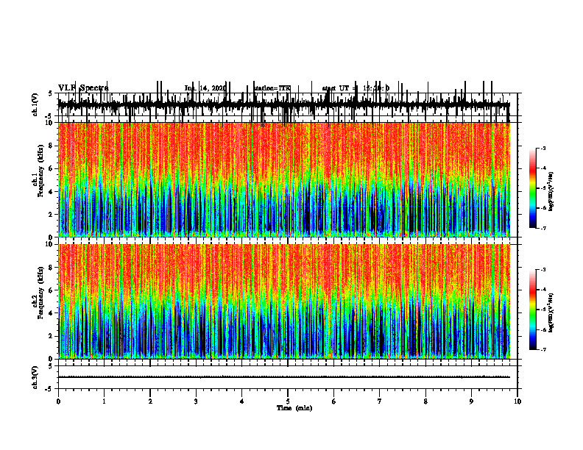Click the date label with 14, 2020

pyautogui.click(x=205, y=88)
